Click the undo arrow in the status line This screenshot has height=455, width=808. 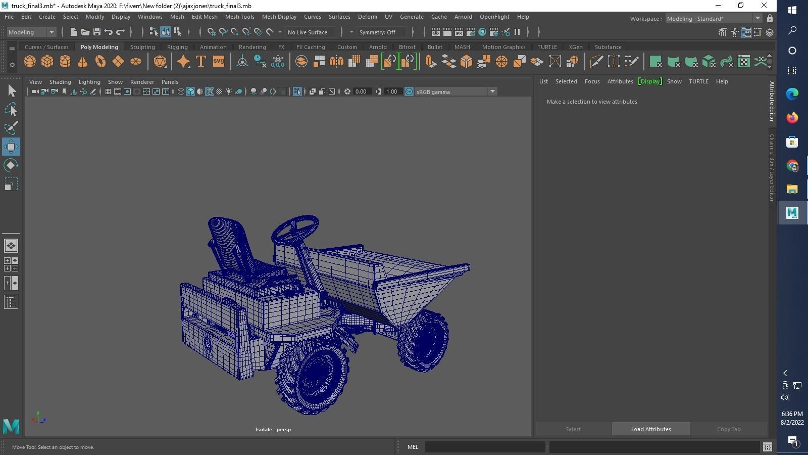tap(109, 32)
